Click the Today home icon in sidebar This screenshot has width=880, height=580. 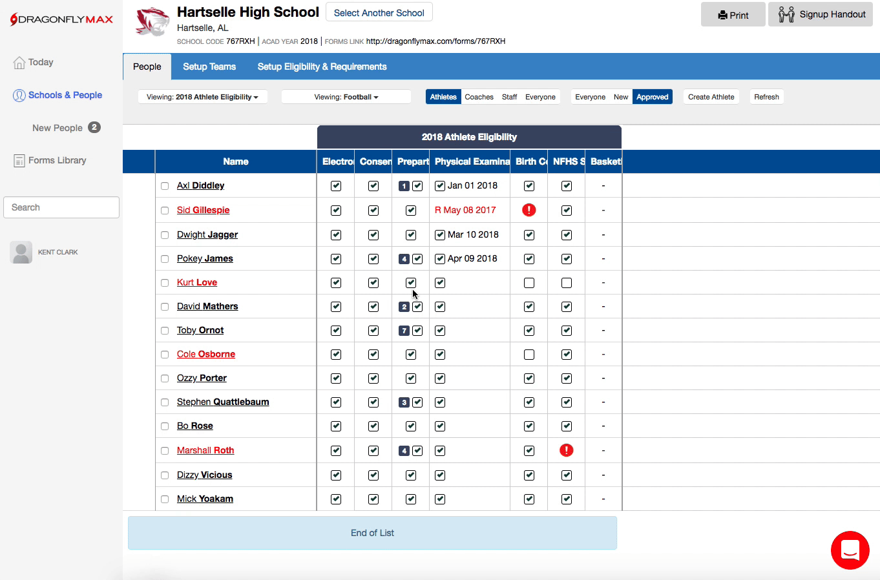pos(19,63)
